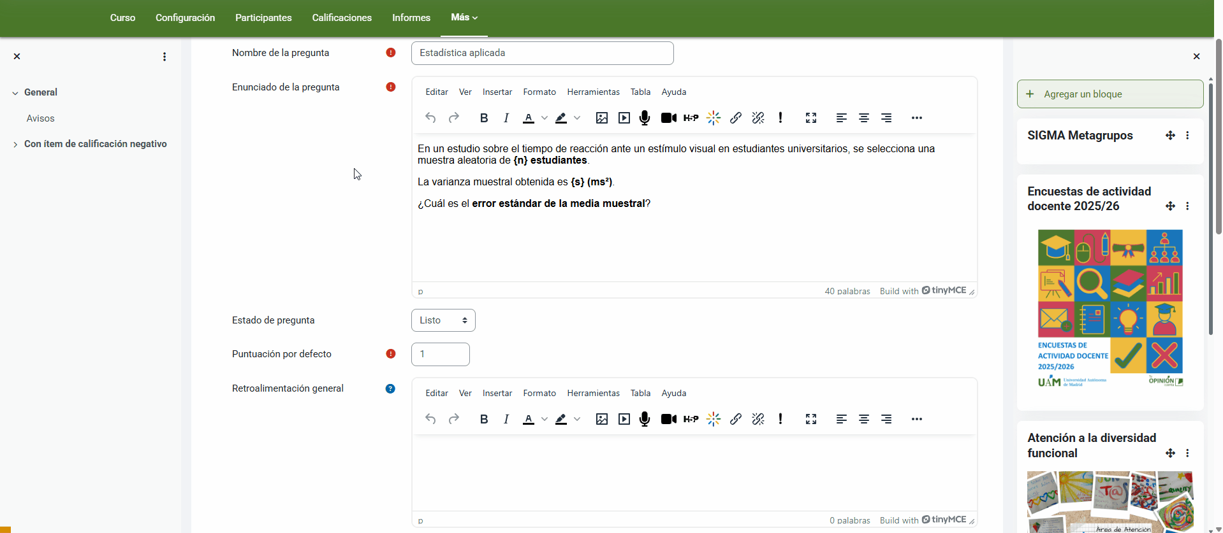Click the Nombre de la pregunta field
This screenshot has width=1223, height=533.
point(543,53)
